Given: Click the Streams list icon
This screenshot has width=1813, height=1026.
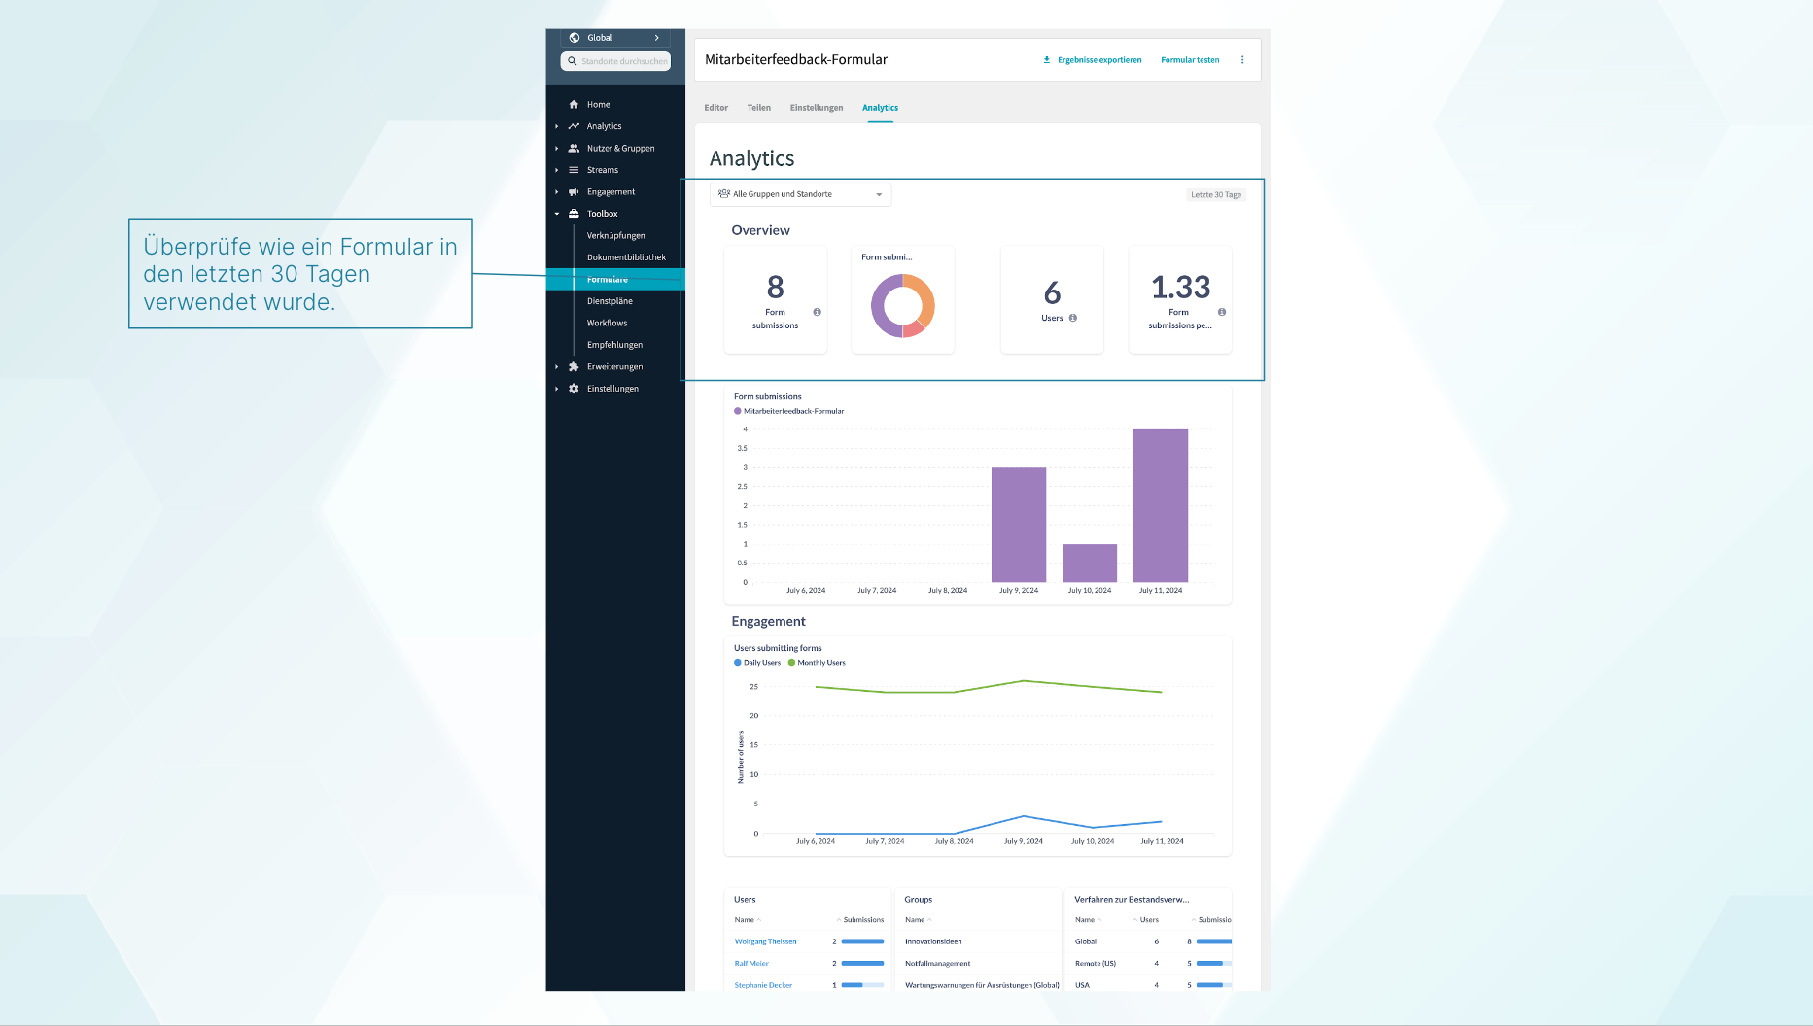Looking at the screenshot, I should click(574, 170).
